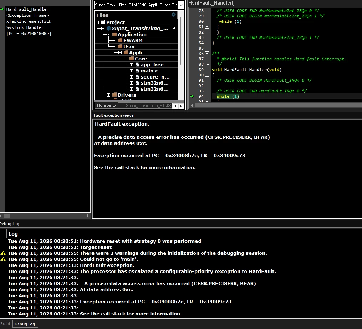Click the HardFault_Handler() editor function title
362x329 pixels.
(x=211, y=3)
